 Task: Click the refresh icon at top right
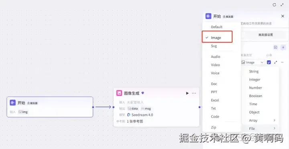point(274,5)
